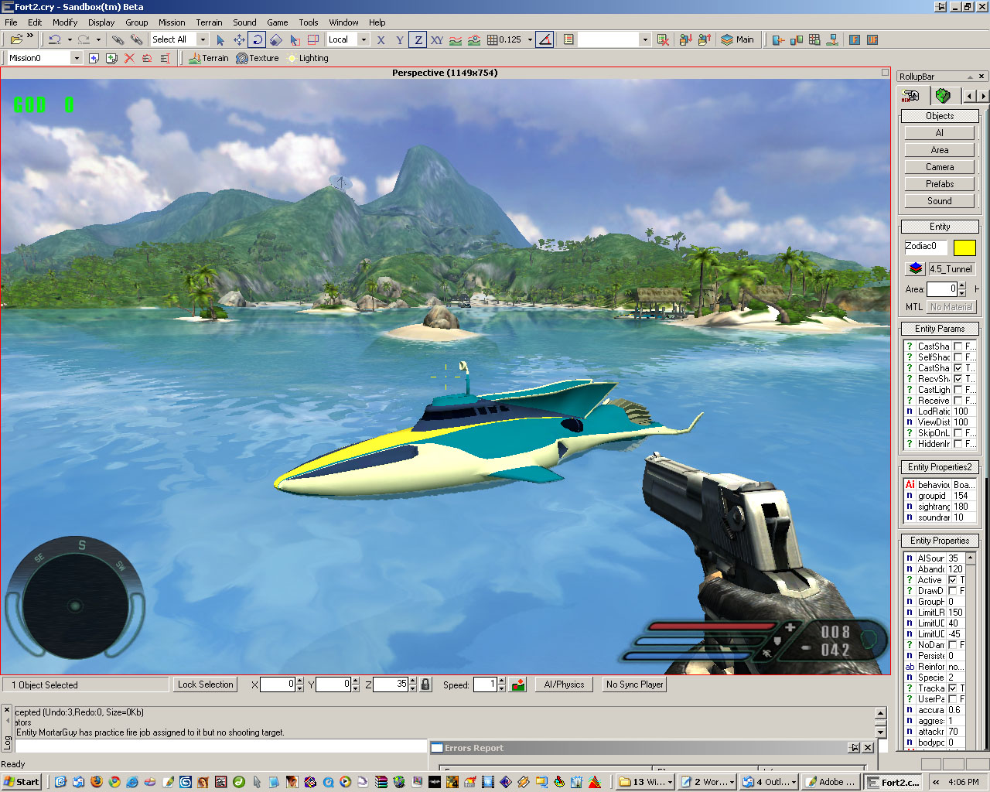This screenshot has height=792, width=990.
Task: Open the Texture tool
Action: click(258, 58)
